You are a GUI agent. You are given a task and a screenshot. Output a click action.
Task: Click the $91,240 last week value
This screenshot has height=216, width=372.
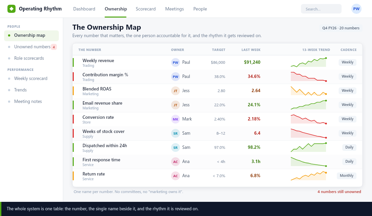[252, 62]
